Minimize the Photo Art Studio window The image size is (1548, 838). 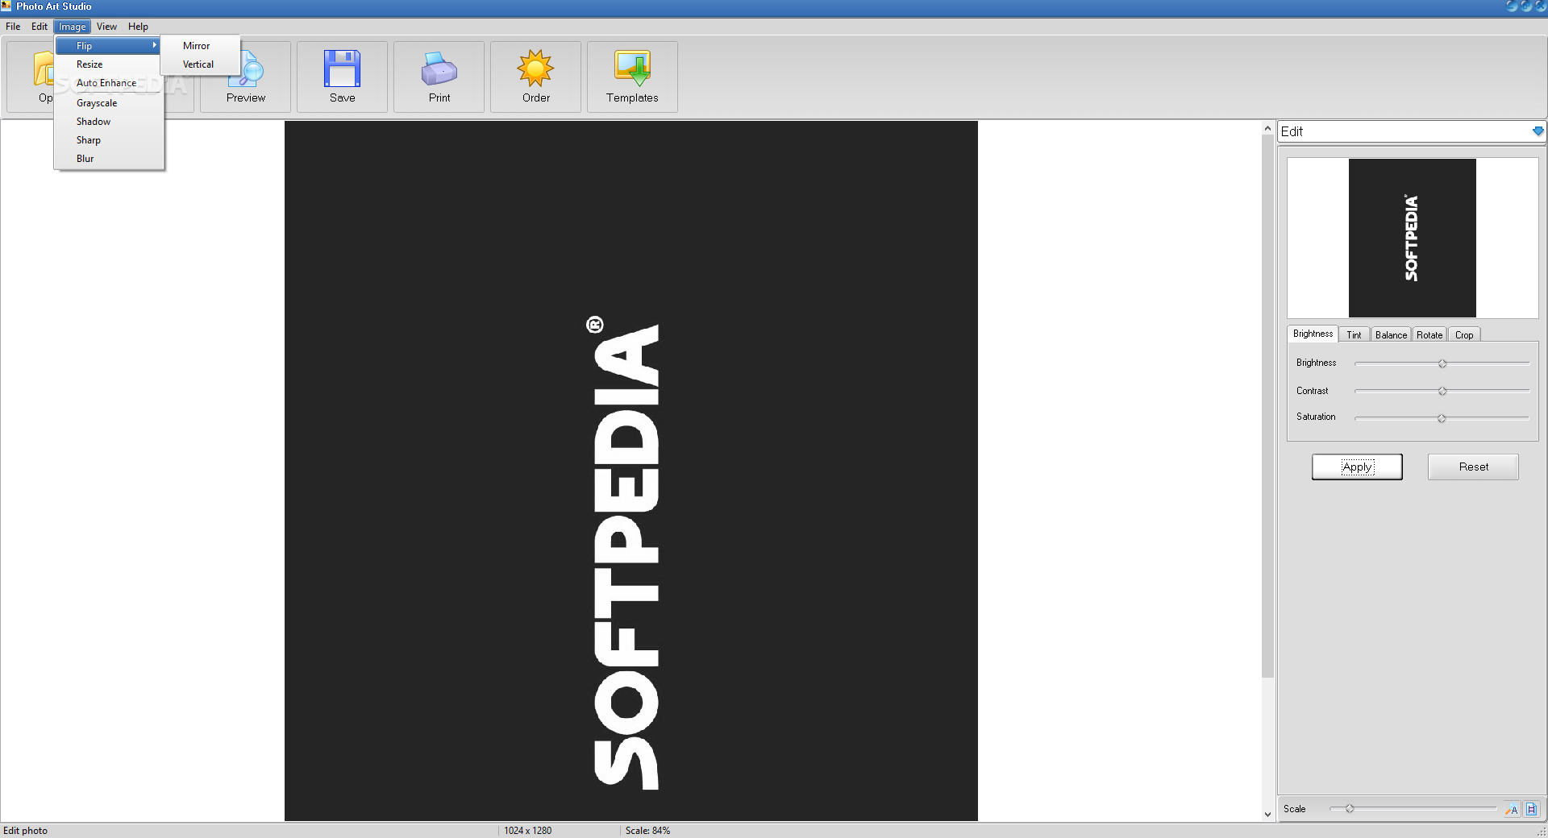pos(1512,6)
